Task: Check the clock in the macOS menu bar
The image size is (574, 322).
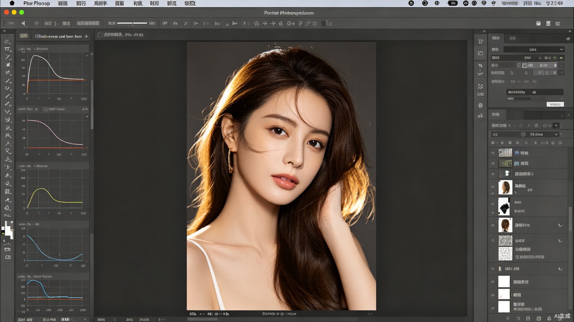Action: [x=554, y=3]
